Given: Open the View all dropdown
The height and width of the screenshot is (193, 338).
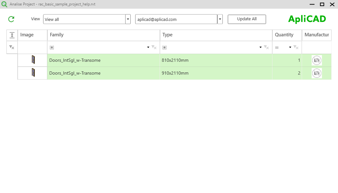Looking at the screenshot, I should [128, 19].
